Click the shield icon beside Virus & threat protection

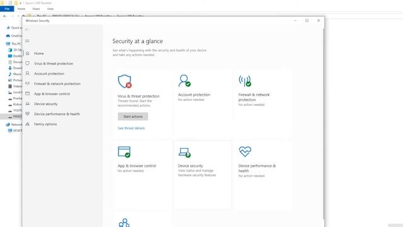pos(28,63)
